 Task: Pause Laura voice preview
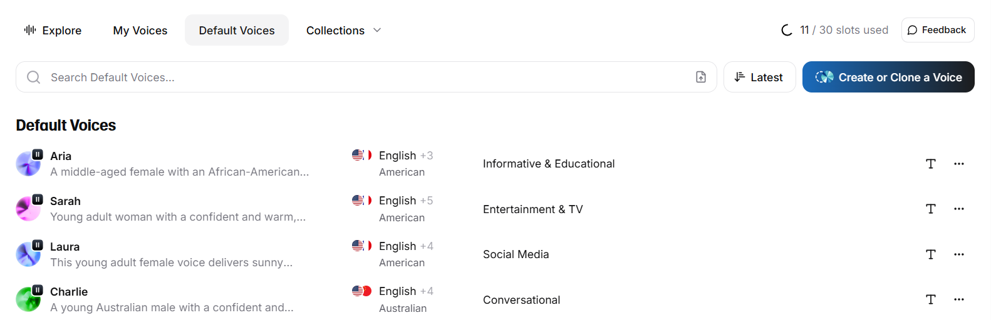38,245
